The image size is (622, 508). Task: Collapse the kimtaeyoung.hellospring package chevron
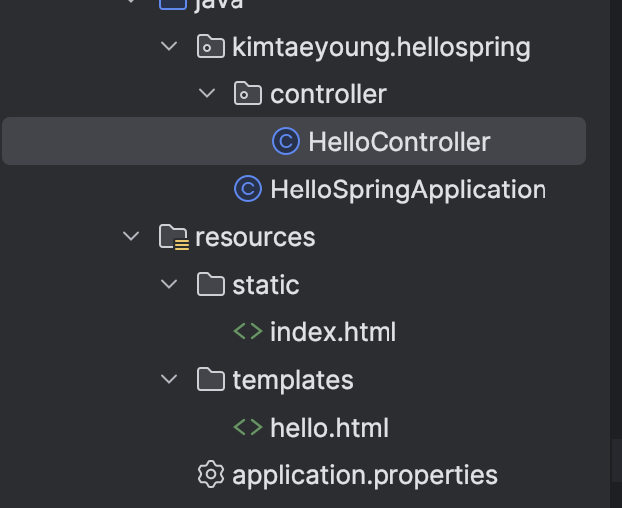[x=169, y=47]
